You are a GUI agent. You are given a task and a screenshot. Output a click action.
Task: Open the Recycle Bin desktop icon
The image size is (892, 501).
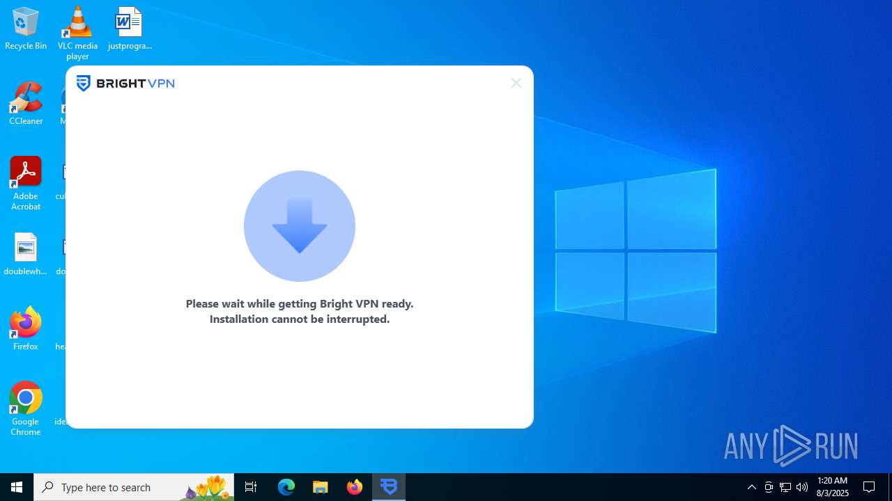click(x=26, y=29)
